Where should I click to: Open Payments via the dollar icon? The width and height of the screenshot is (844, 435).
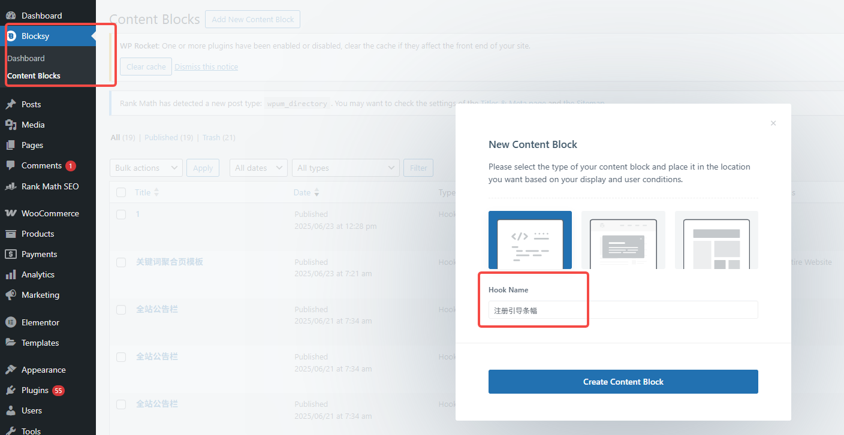click(11, 254)
